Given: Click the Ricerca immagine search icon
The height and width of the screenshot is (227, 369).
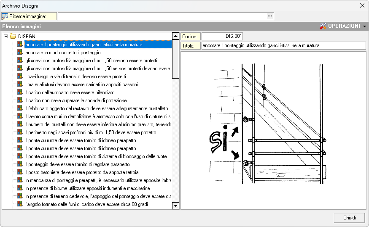Looking at the screenshot, I should (5, 16).
